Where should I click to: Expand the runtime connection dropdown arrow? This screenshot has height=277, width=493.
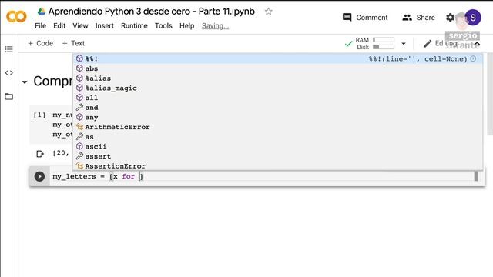tap(404, 44)
